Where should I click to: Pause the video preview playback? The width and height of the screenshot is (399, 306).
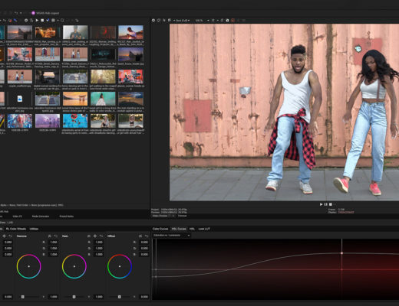point(325,204)
